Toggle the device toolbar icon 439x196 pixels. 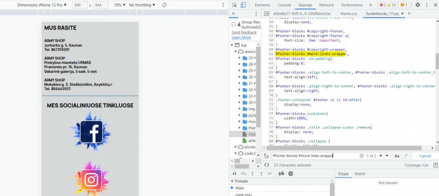point(243,5)
